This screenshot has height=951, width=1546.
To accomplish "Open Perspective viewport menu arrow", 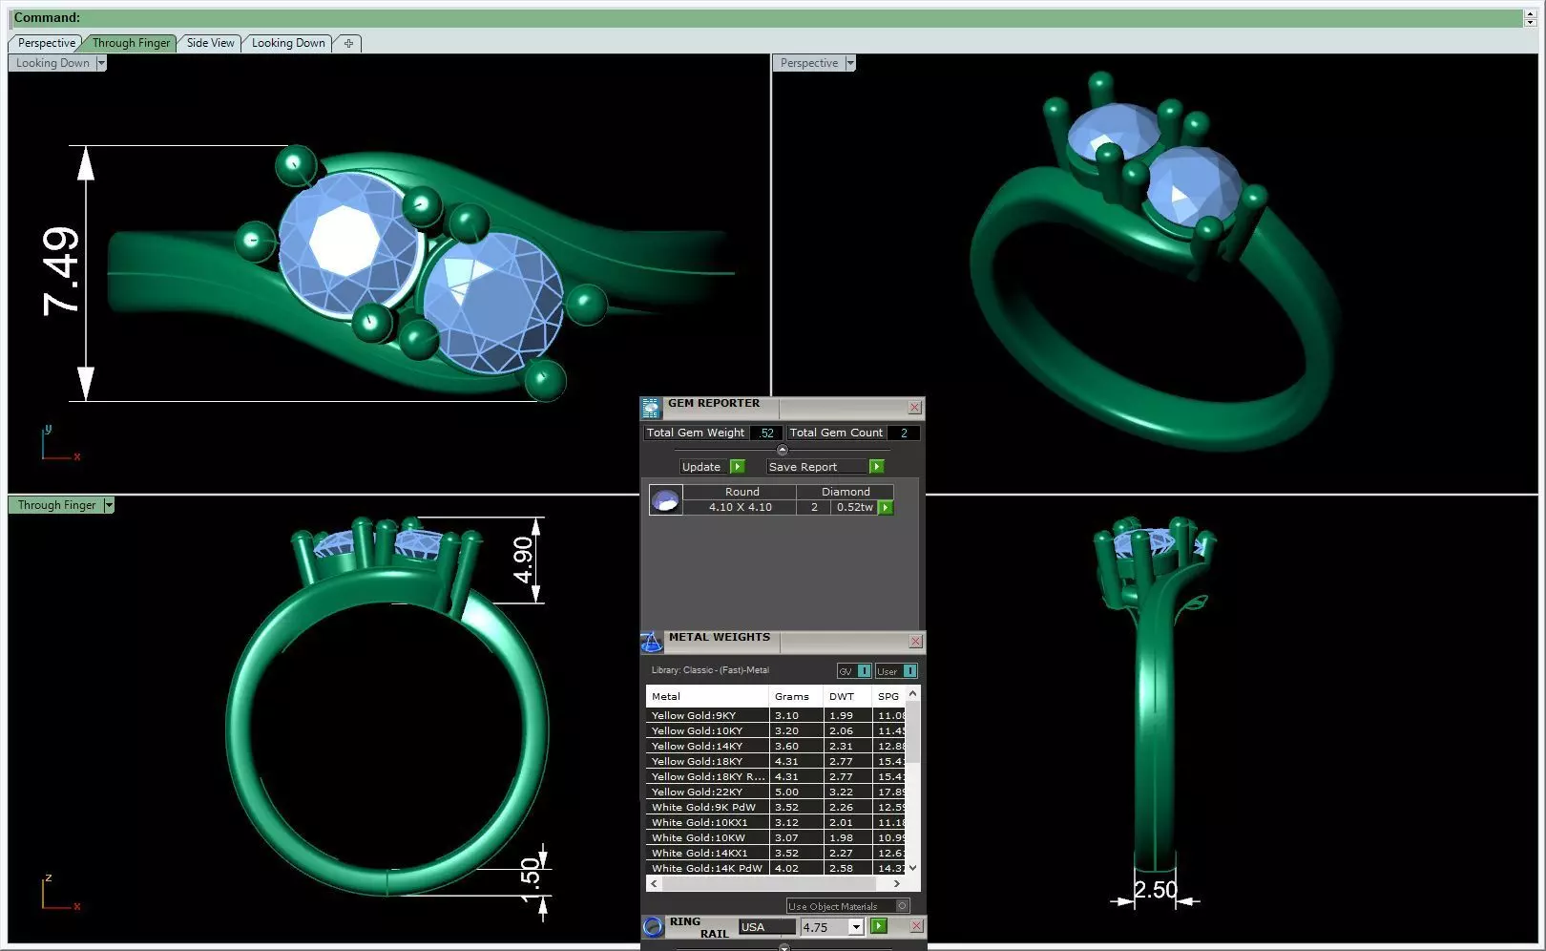I will [x=849, y=63].
